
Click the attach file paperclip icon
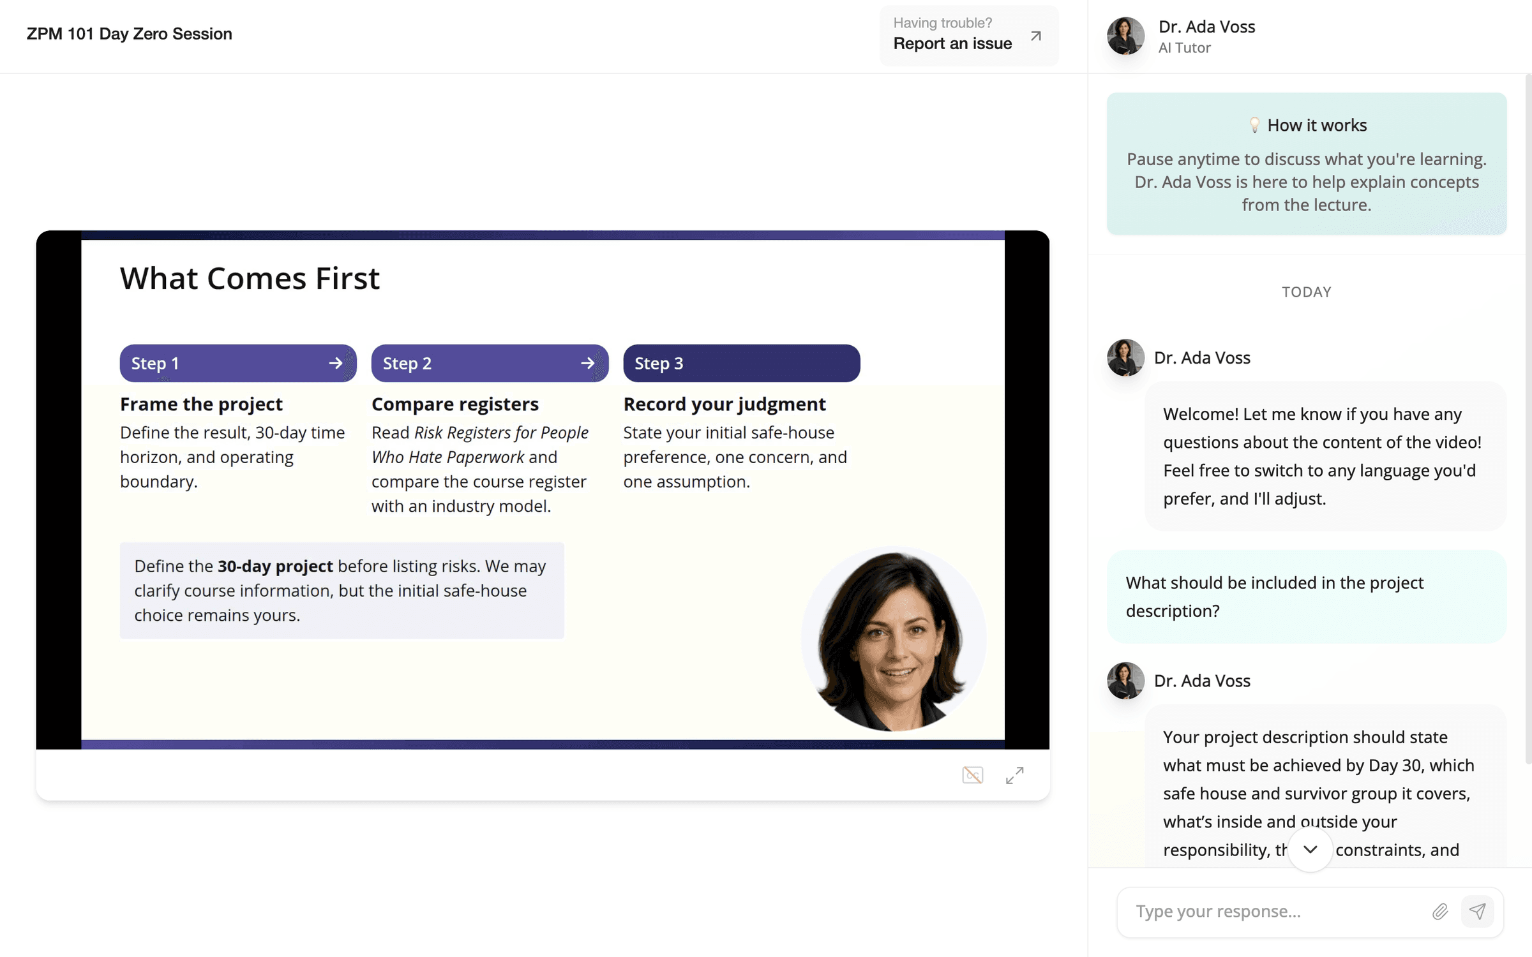pos(1440,912)
